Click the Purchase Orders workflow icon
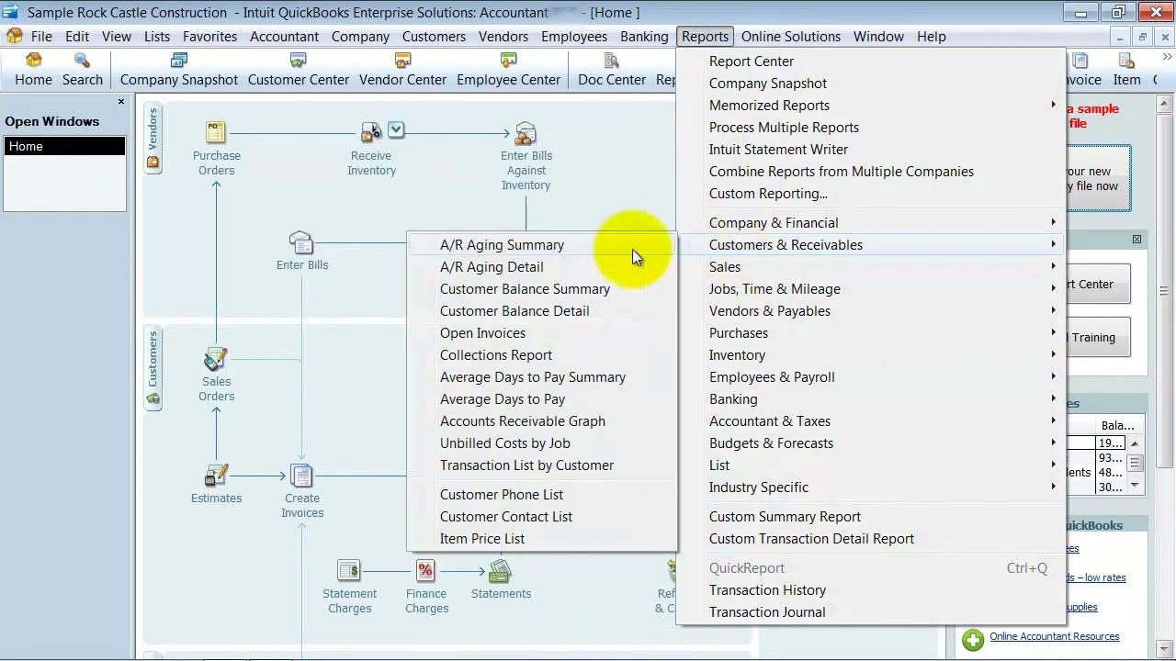 pyautogui.click(x=216, y=133)
